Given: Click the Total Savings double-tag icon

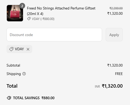Looking at the screenshot, I should click(x=9, y=98).
